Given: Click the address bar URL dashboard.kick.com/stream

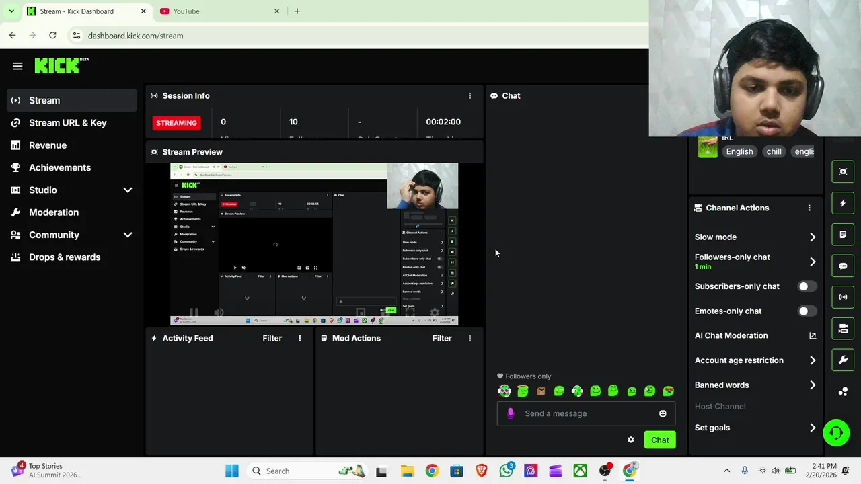Looking at the screenshot, I should pyautogui.click(x=135, y=36).
